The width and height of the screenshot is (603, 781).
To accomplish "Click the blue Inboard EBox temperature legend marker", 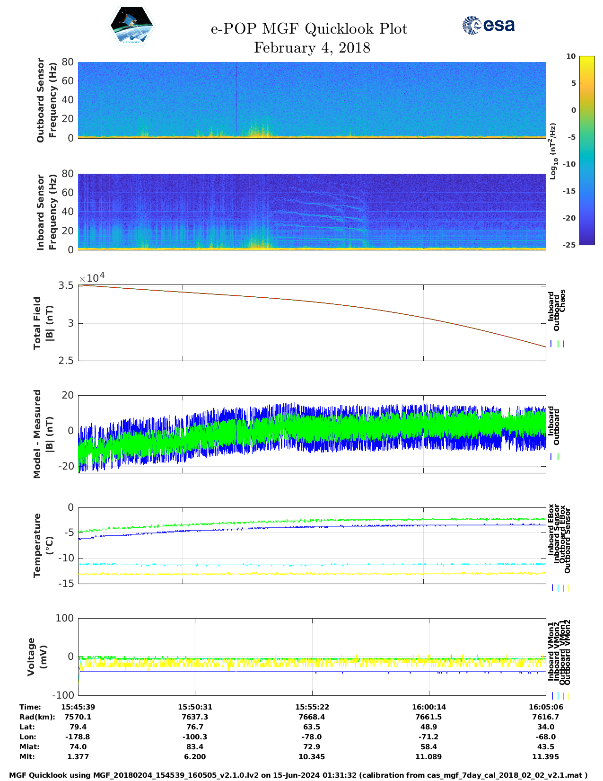I will coord(552,588).
